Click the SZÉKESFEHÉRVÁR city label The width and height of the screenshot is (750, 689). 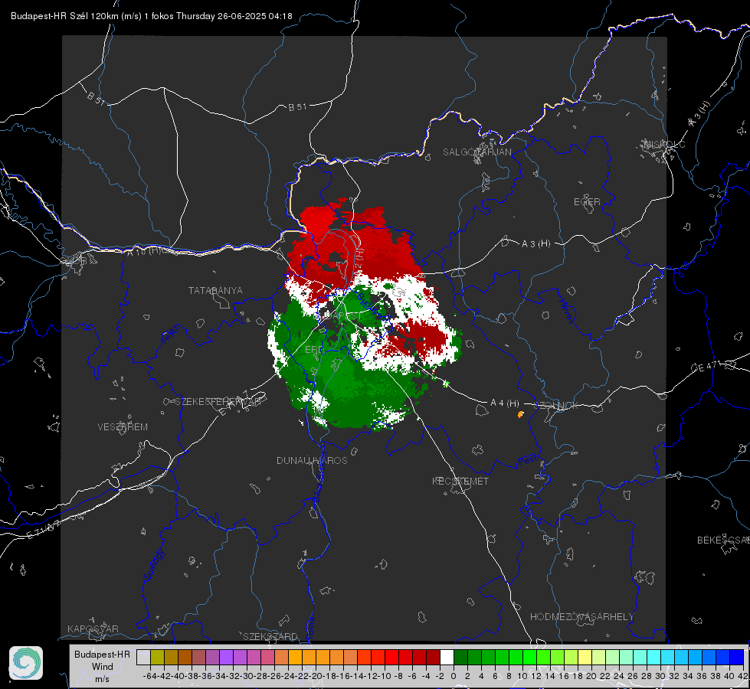(218, 402)
